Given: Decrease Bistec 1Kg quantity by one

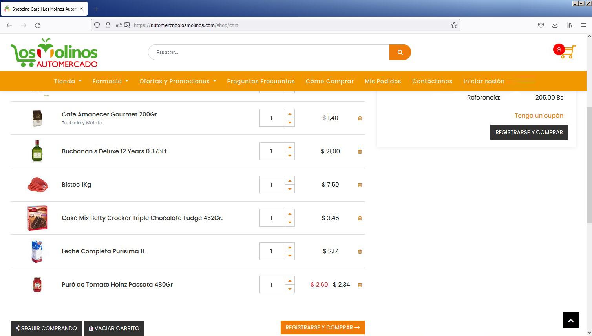Looking at the screenshot, I should 290,189.
